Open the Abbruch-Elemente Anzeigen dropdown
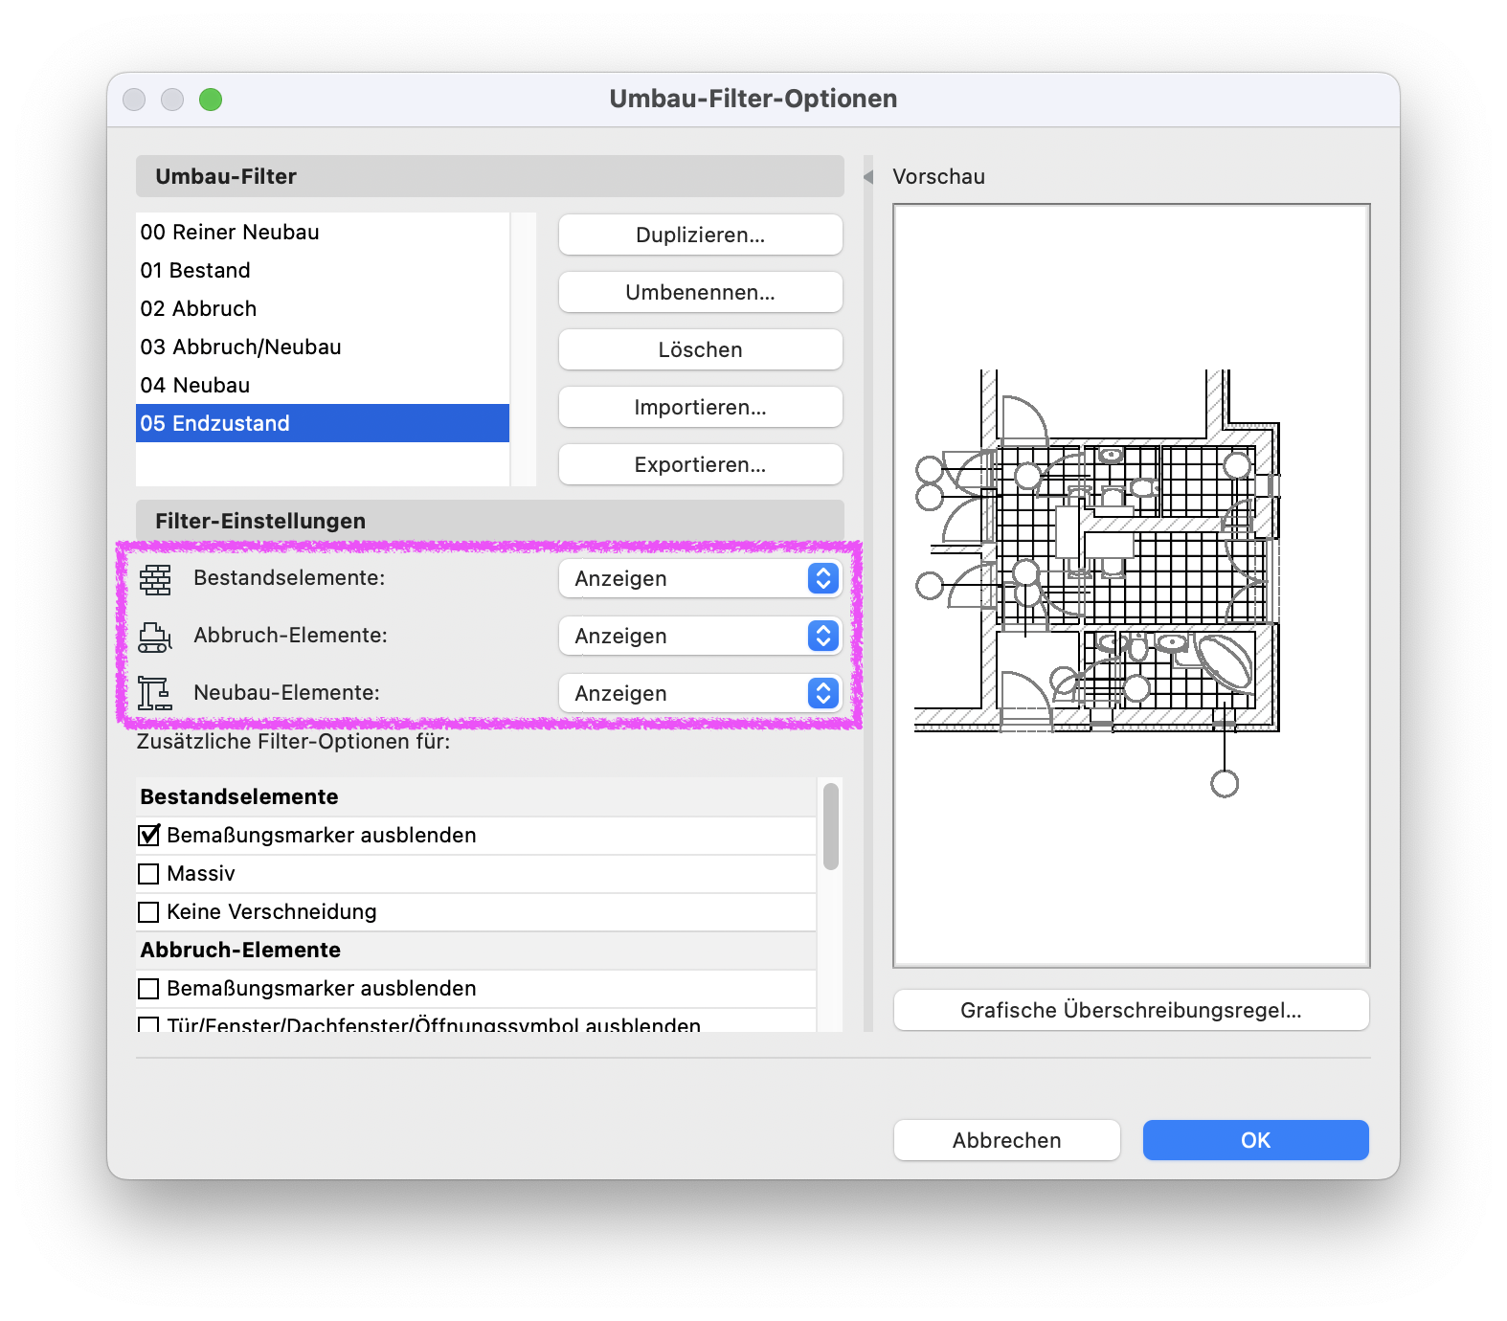Screen dimensions: 1507x1321 pos(700,637)
